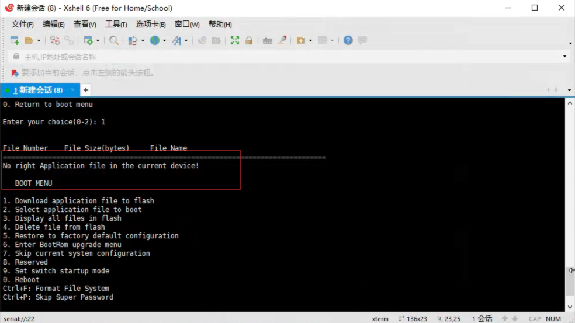Open the 工具(T) menu
This screenshot has height=323, width=575.
point(116,25)
